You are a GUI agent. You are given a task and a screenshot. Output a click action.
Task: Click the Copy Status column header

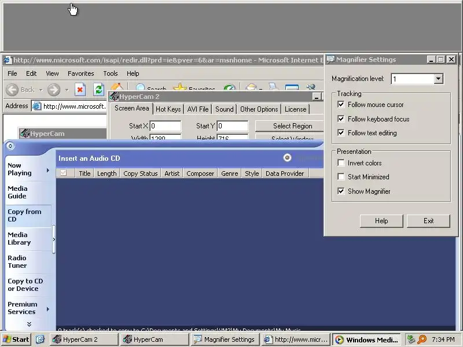click(140, 173)
